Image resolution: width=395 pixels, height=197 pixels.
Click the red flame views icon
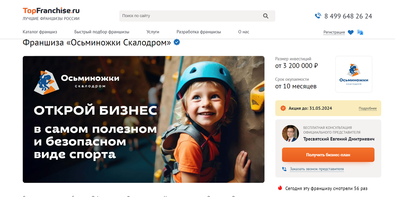click(280, 188)
